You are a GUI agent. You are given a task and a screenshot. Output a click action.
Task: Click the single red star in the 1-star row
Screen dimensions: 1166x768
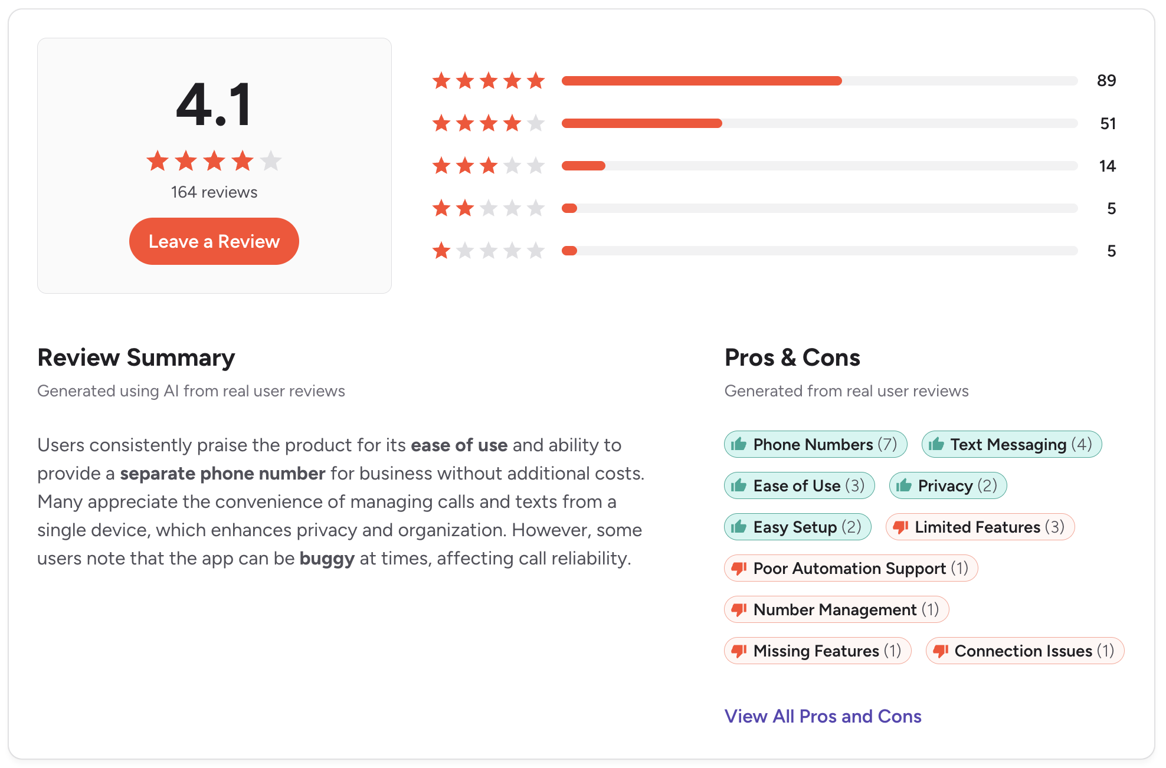coord(441,250)
